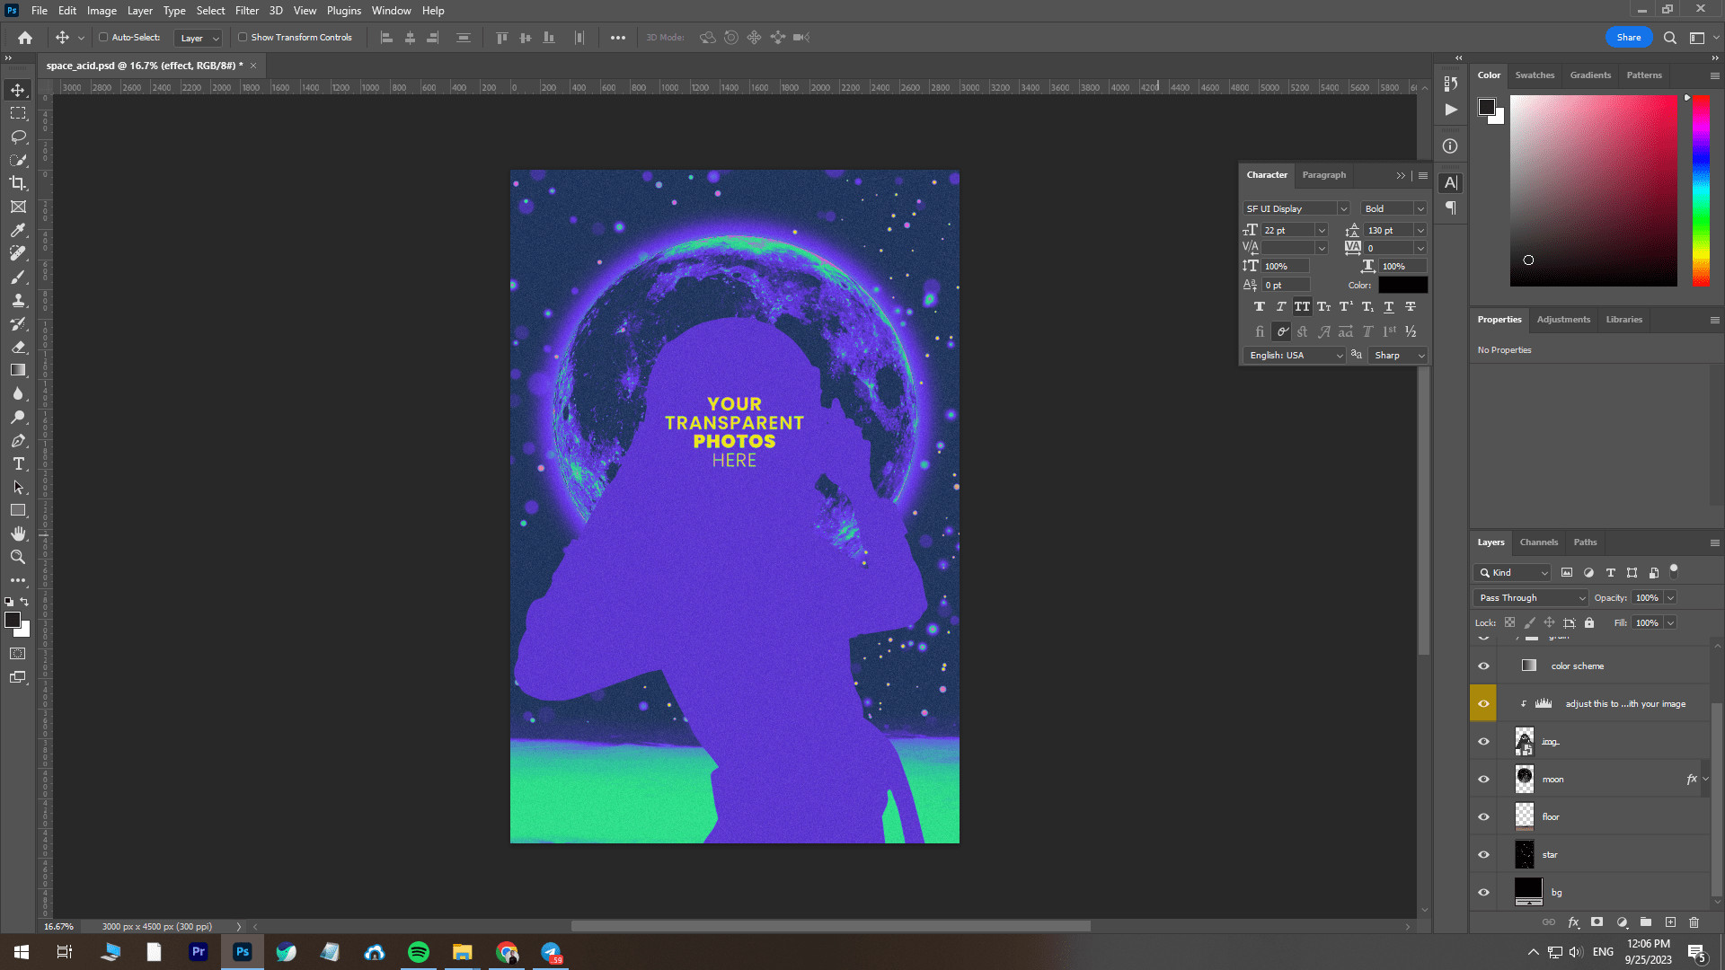
Task: Select the Type tool in the toolbar
Action: pyautogui.click(x=18, y=464)
